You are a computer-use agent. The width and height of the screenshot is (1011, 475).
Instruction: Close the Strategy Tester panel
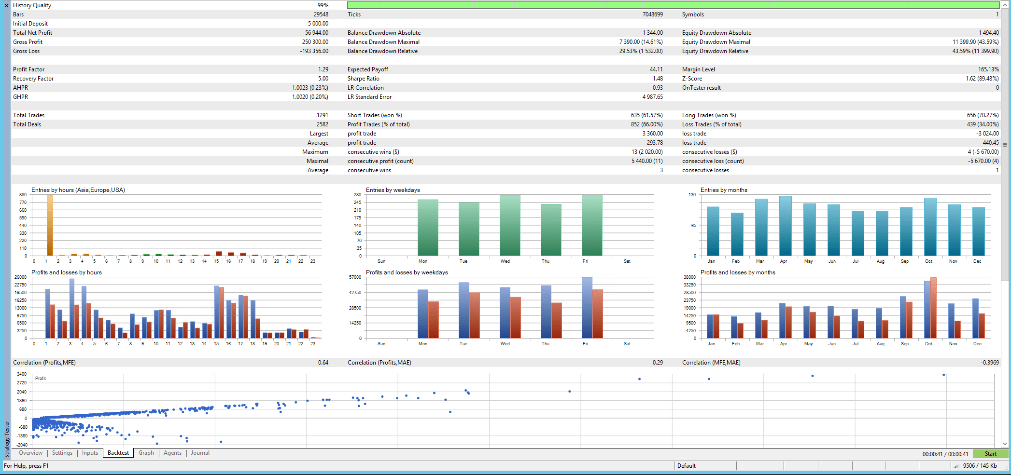click(6, 5)
